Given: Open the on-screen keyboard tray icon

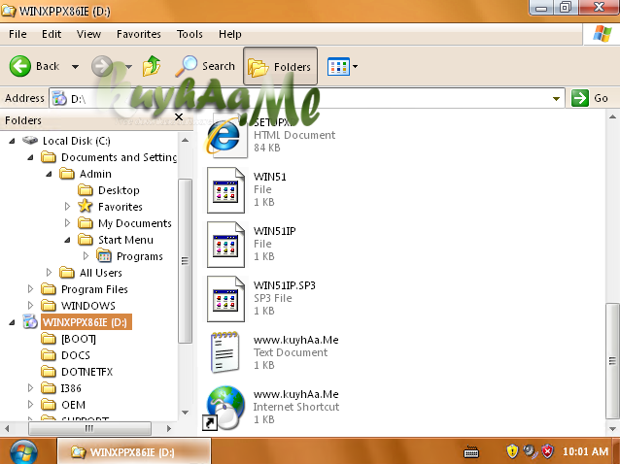Looking at the screenshot, I should [471, 451].
